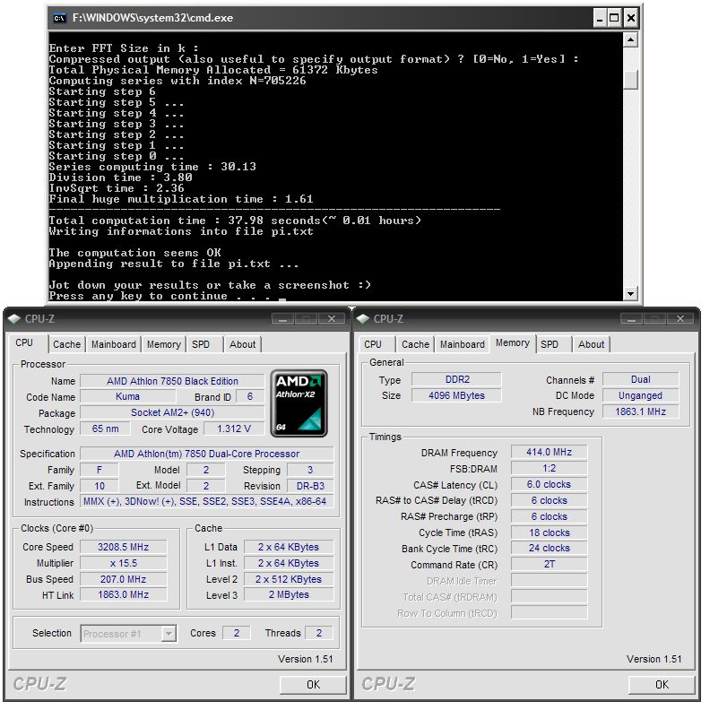Click the HT Link 1863.0 MHz value
The image size is (710, 710).
tap(123, 594)
